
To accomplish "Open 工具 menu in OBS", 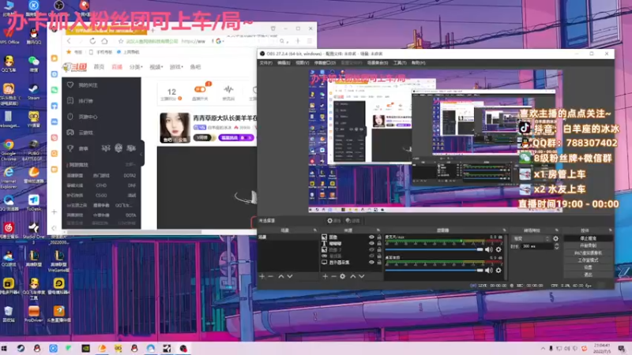I will [400, 63].
